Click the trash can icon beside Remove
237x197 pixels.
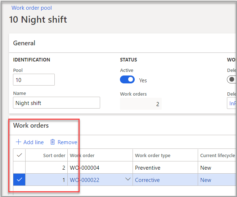coord(53,142)
